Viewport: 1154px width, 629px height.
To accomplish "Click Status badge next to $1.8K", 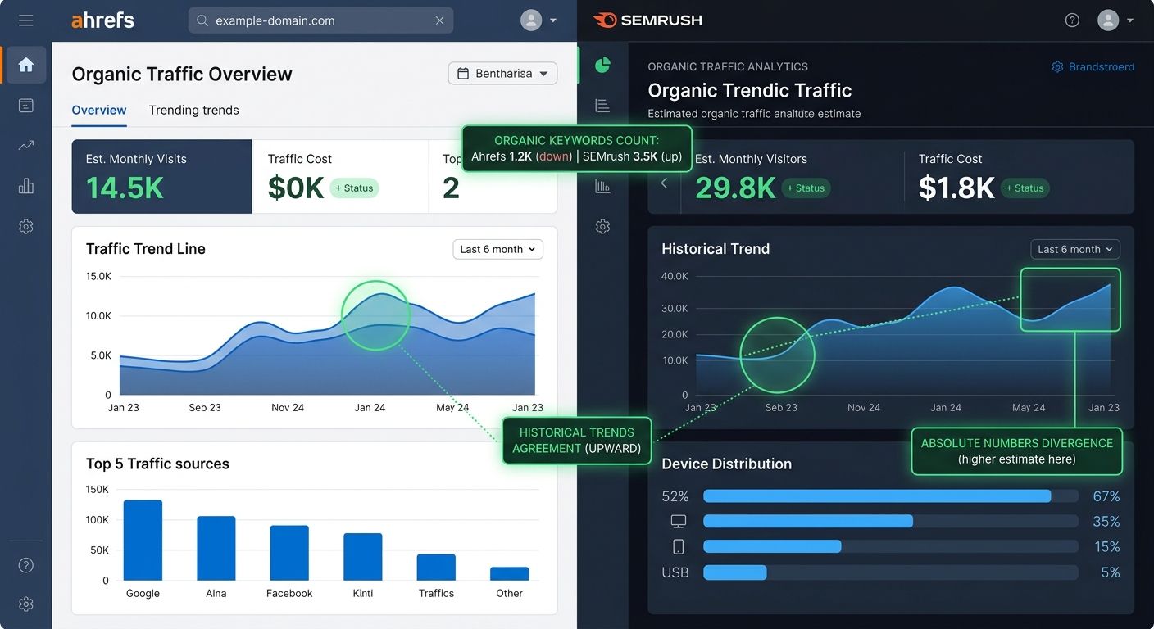I will [x=1025, y=188].
